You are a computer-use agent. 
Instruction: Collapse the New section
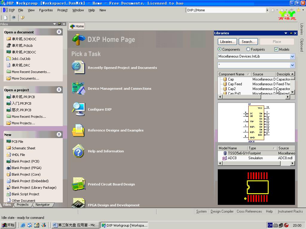coord(59,134)
